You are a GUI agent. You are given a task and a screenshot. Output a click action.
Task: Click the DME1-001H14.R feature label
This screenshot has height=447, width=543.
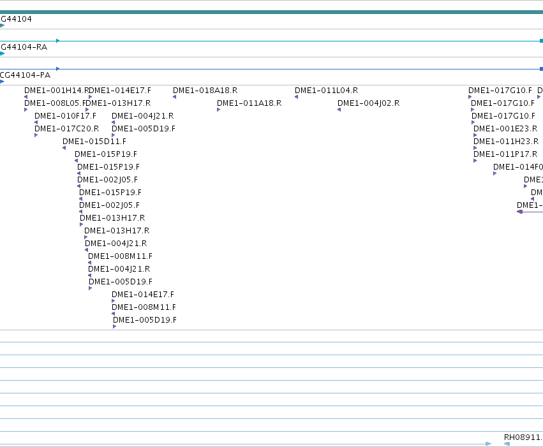[57, 91]
